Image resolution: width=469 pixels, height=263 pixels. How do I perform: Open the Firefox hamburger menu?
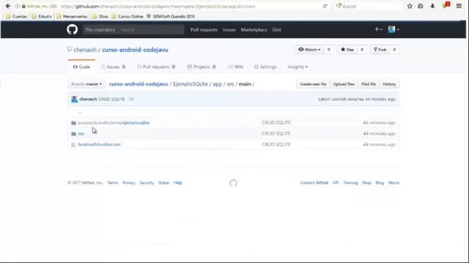[459, 6]
